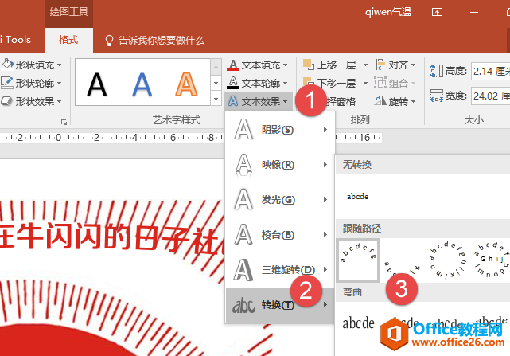Screen dimensions: 510x356
Task: Open the Tools ribbon tab
Action: [15, 40]
